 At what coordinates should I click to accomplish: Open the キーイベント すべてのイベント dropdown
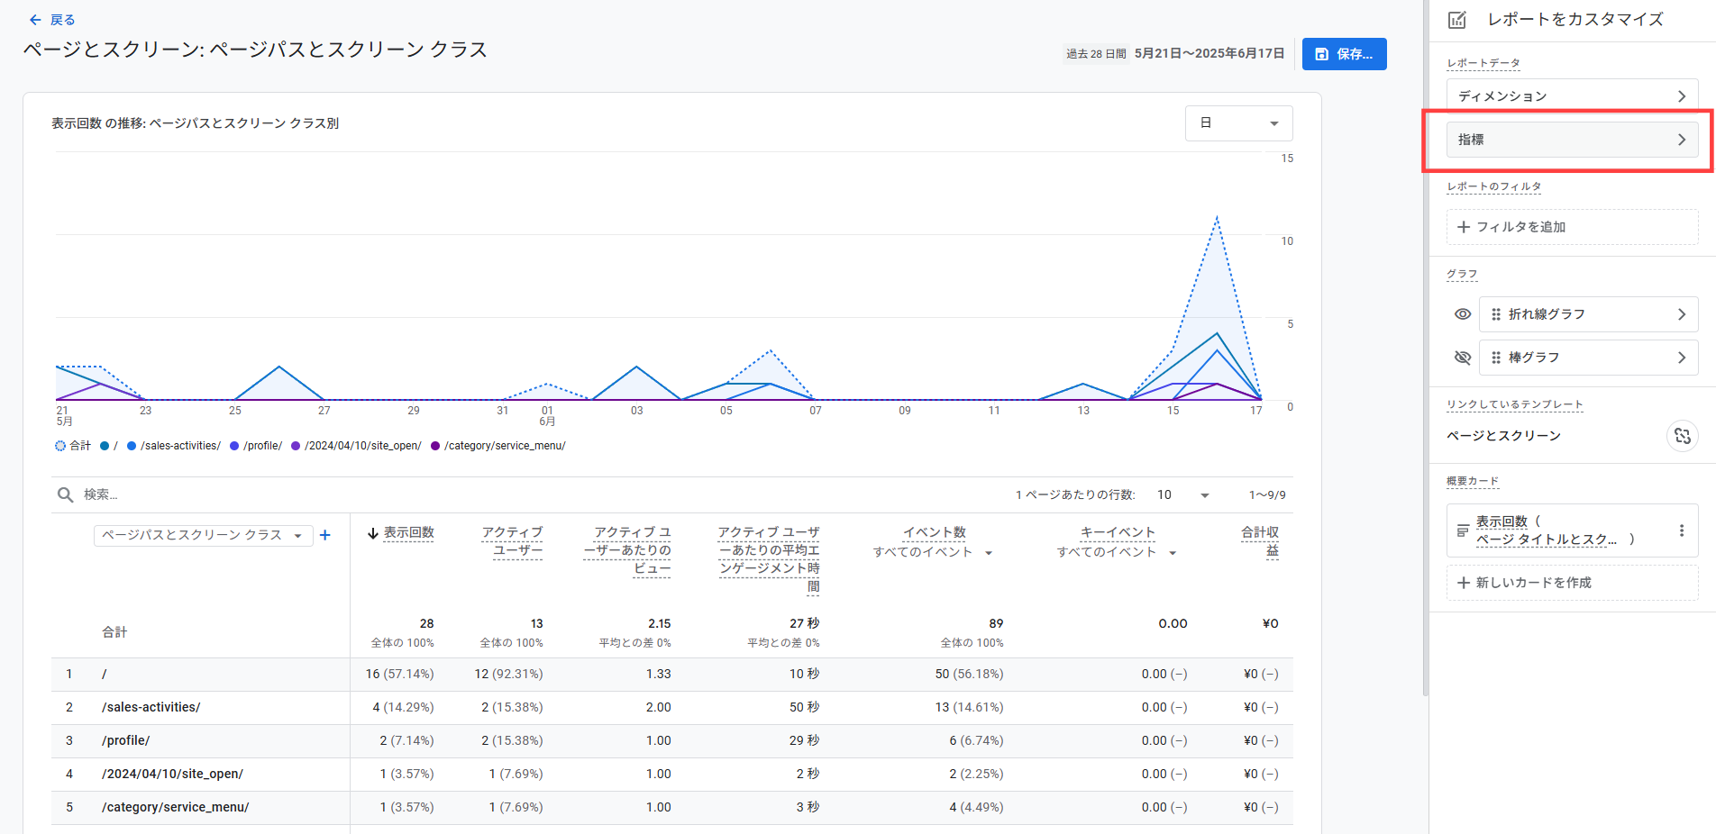(x=1118, y=552)
